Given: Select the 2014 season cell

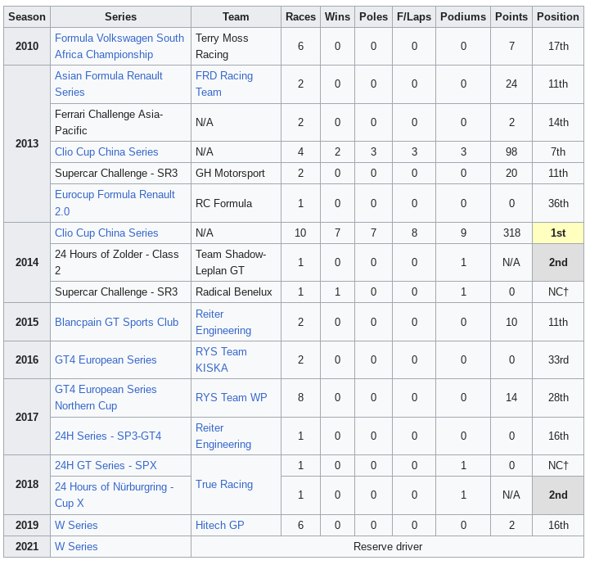Looking at the screenshot, I should pyautogui.click(x=27, y=262).
